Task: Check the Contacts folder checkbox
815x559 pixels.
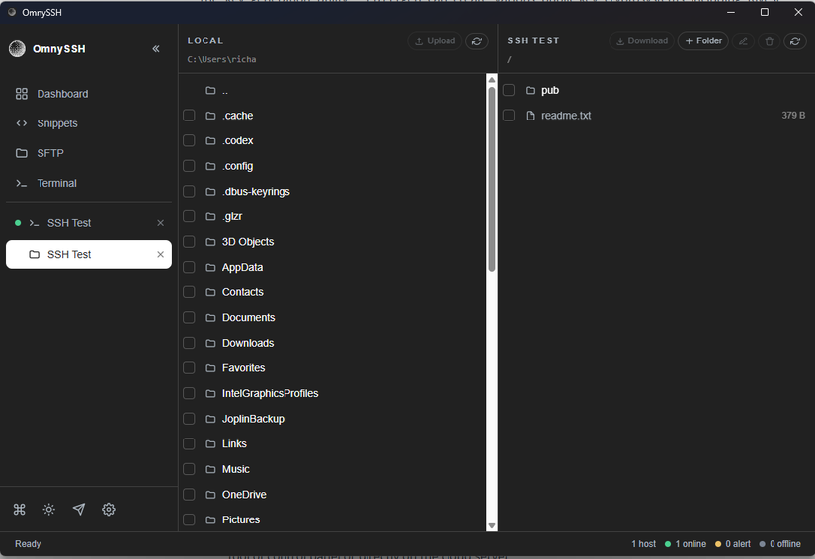Action: (x=190, y=292)
